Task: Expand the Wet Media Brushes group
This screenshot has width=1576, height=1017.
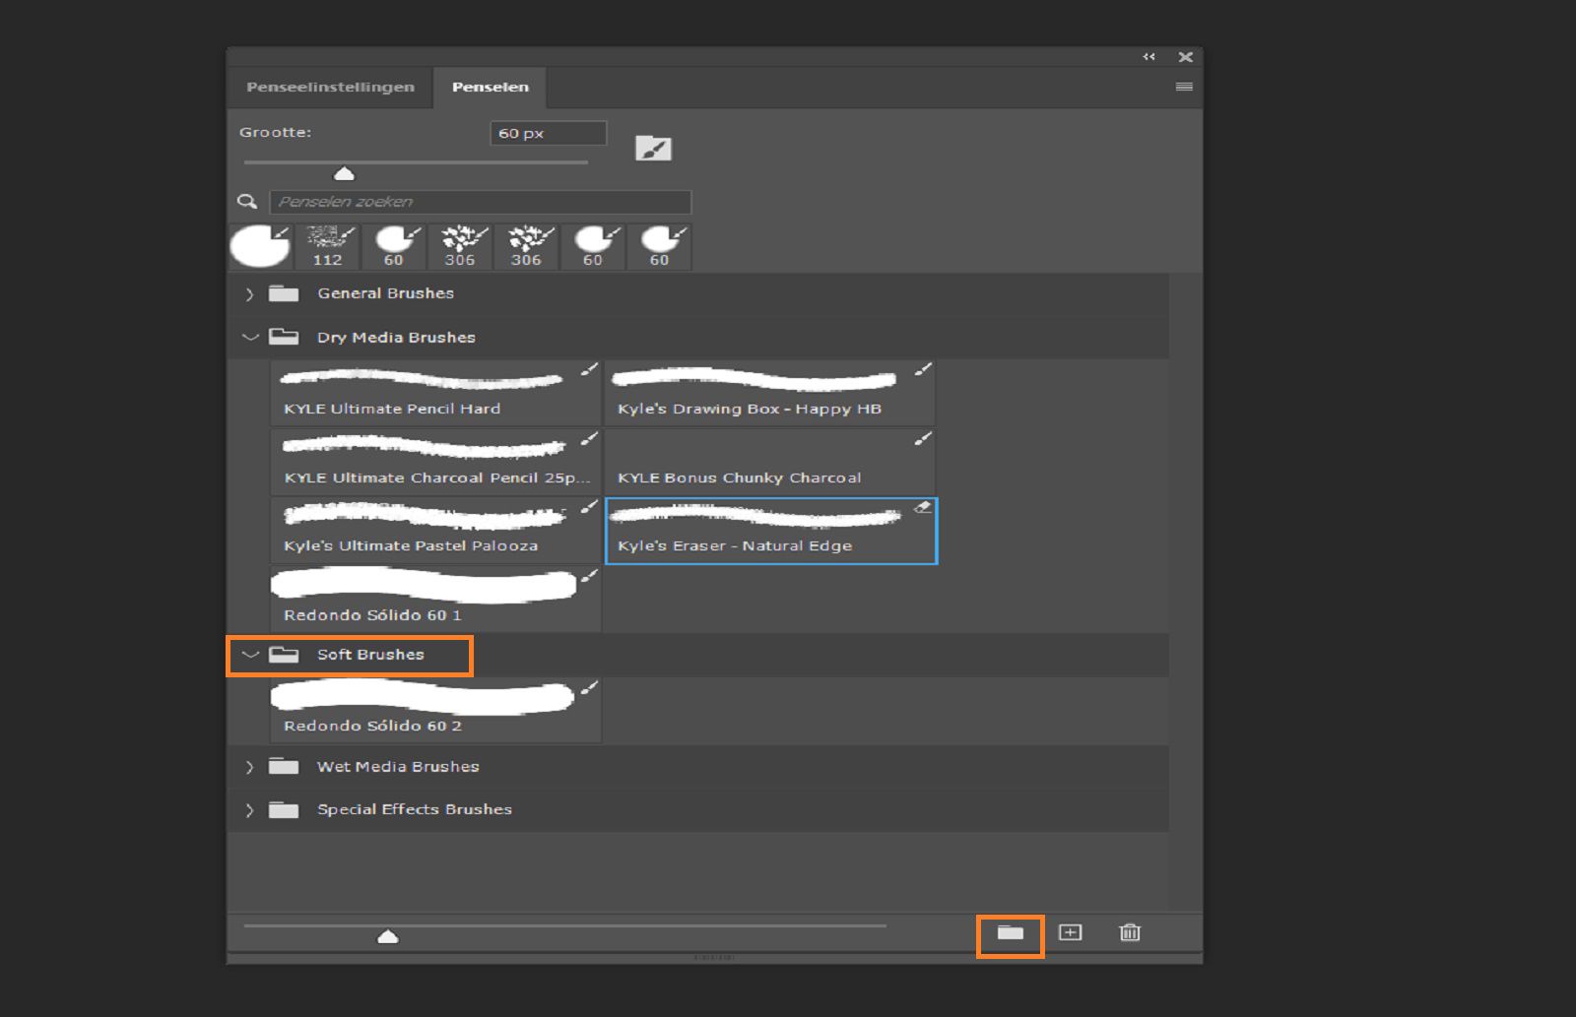Action: [x=249, y=767]
